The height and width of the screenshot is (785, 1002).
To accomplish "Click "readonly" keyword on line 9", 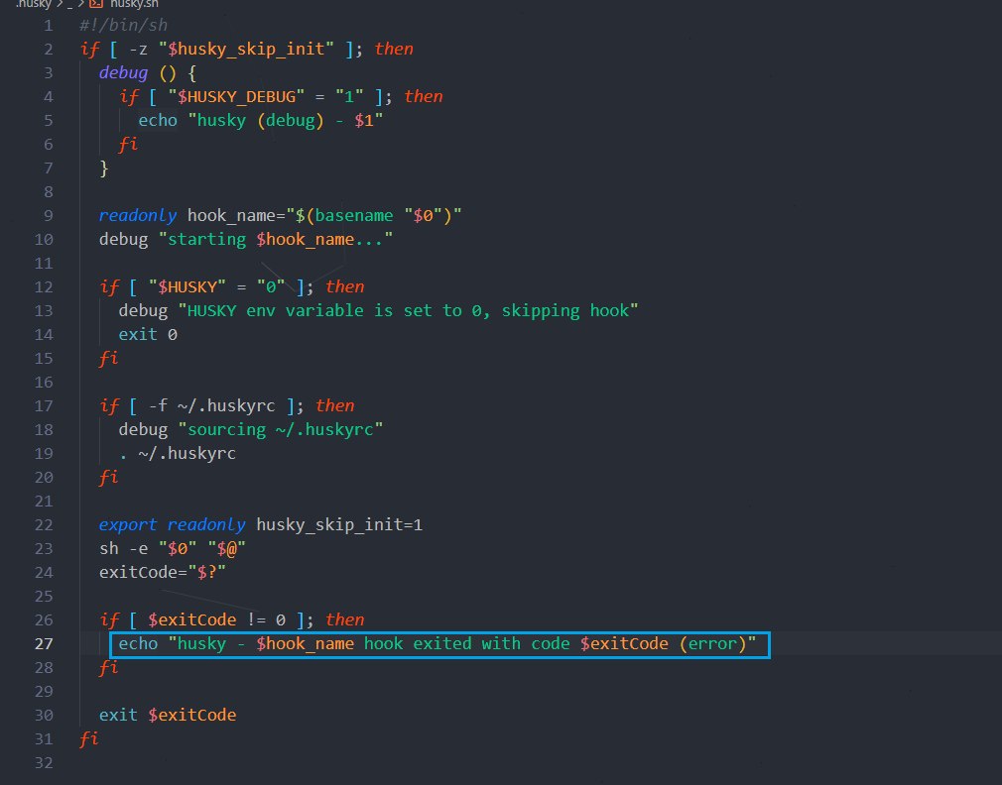I will pos(138,215).
